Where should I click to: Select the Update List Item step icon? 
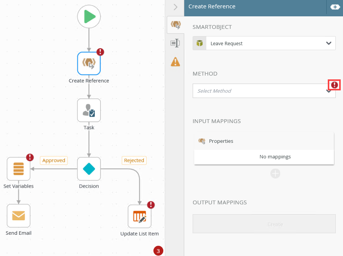click(140, 216)
